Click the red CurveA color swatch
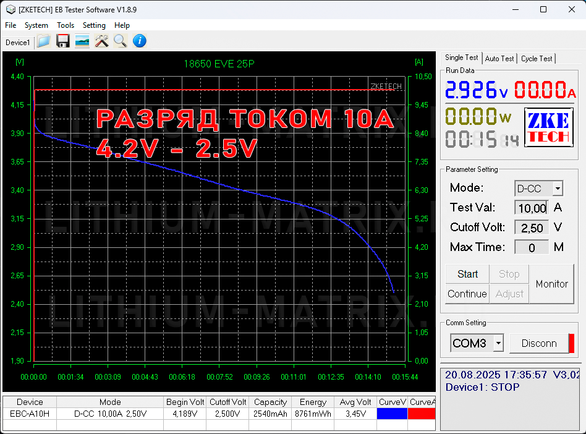 click(x=422, y=414)
